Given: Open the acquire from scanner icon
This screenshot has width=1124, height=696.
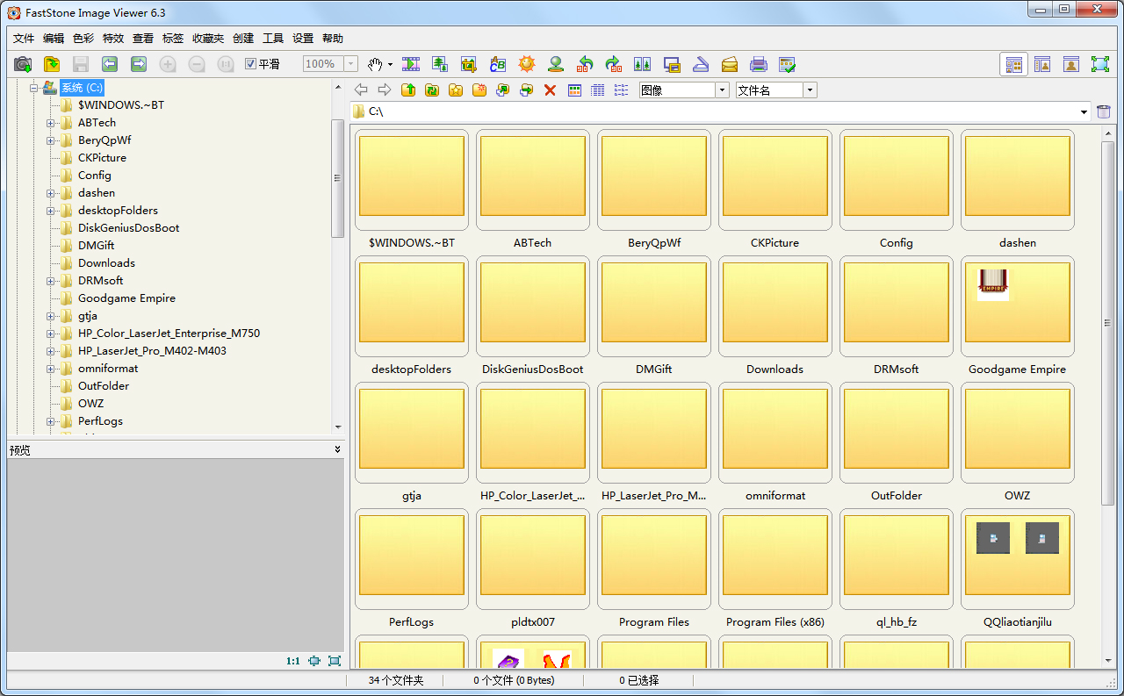Looking at the screenshot, I should [701, 64].
